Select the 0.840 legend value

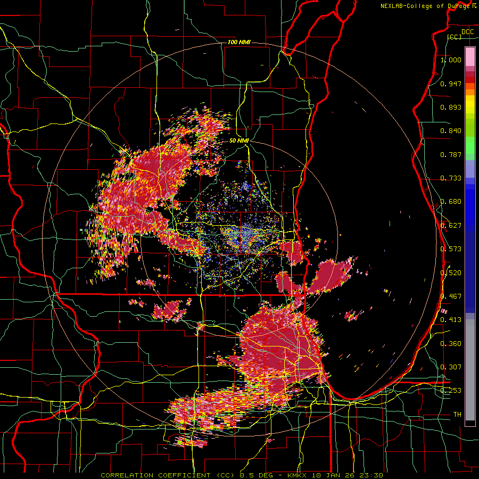click(451, 131)
